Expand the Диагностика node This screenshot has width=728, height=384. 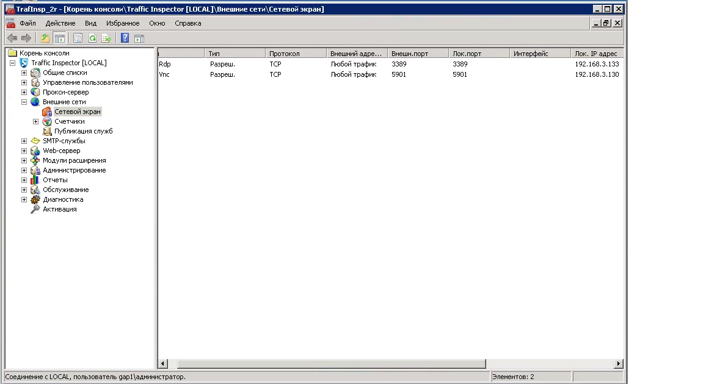24,200
